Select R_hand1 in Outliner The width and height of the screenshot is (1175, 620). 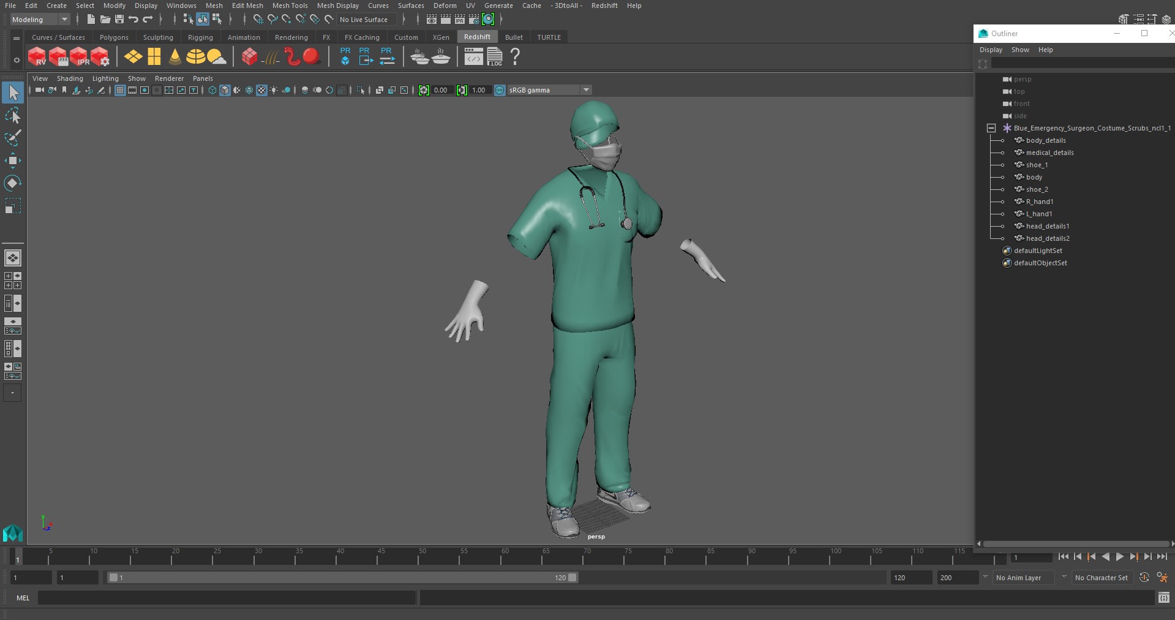pos(1039,202)
